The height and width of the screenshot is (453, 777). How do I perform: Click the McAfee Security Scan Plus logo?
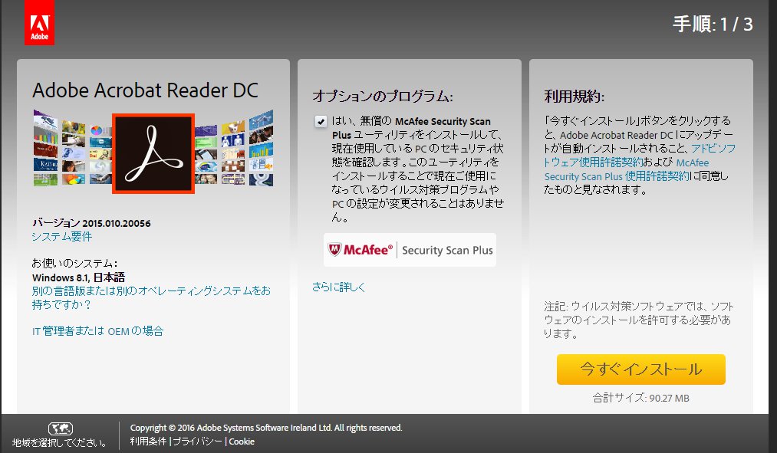click(x=410, y=250)
